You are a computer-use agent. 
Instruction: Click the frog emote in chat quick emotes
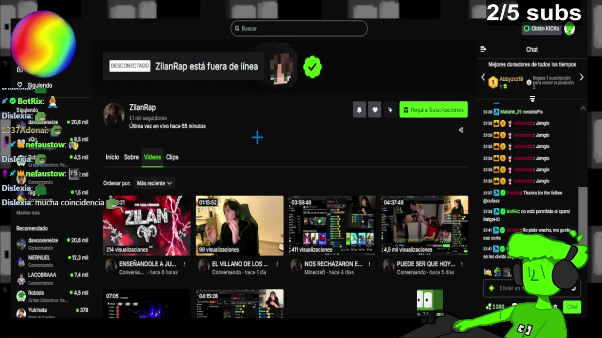click(497, 272)
